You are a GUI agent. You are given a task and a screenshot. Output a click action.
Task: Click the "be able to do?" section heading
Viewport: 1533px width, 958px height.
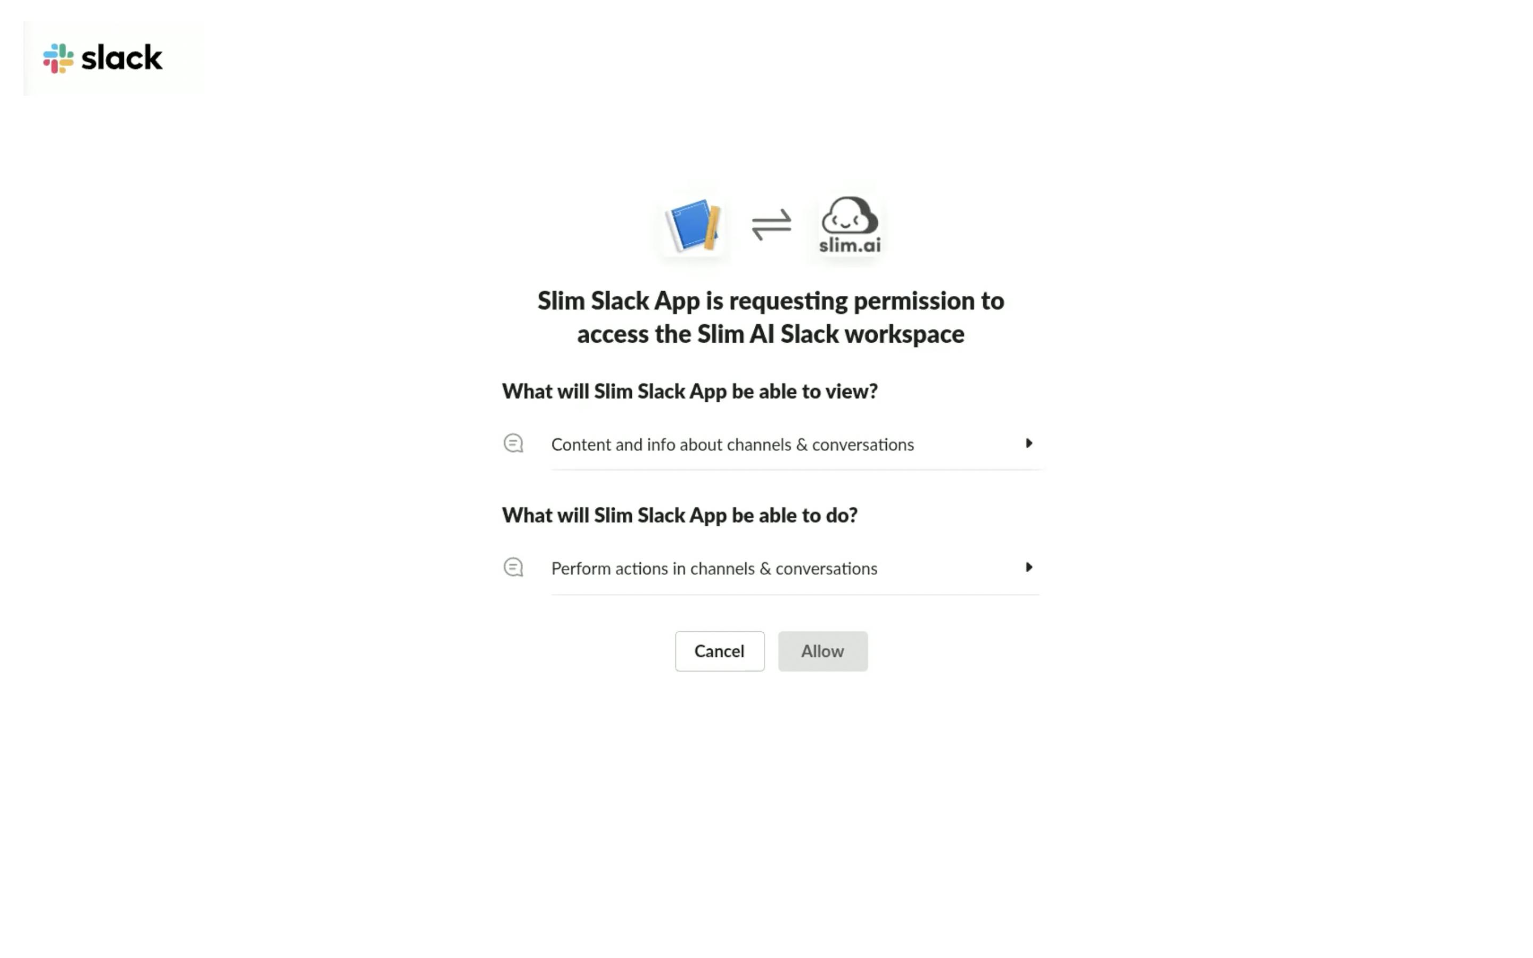tap(680, 516)
